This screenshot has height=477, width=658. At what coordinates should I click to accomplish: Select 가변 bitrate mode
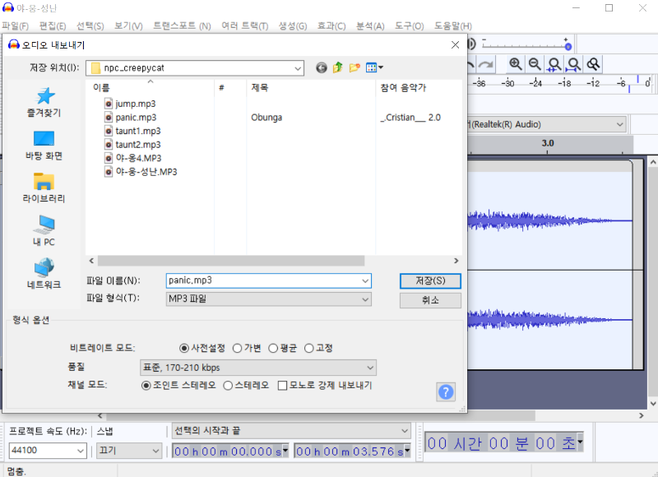(x=237, y=348)
